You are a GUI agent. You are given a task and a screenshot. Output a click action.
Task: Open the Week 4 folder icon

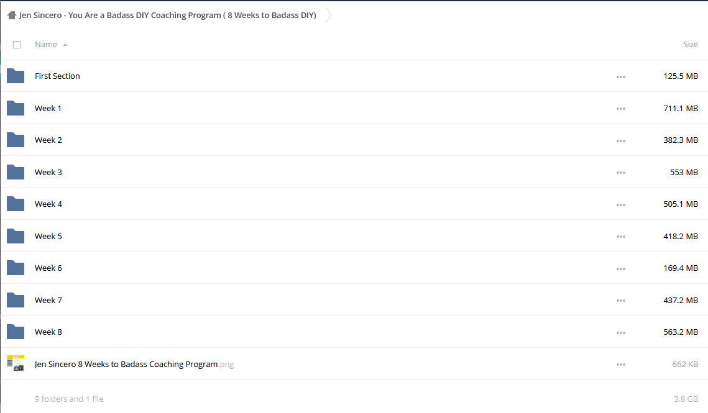point(16,204)
